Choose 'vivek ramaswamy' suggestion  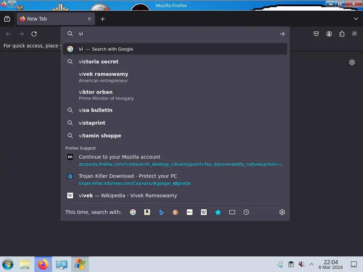click(x=175, y=77)
